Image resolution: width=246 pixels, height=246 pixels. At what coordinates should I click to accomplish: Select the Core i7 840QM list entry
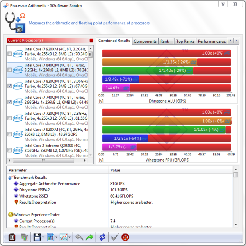(48, 70)
